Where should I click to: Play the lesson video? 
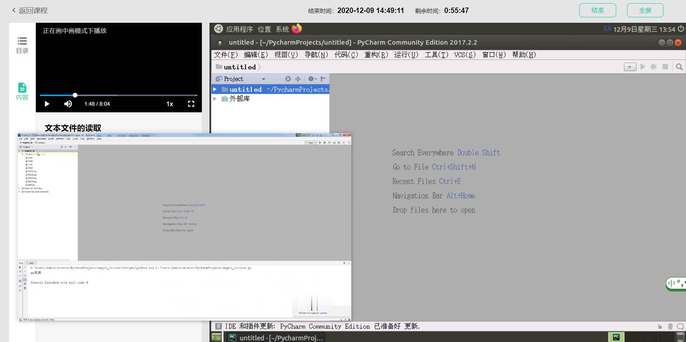(x=47, y=104)
